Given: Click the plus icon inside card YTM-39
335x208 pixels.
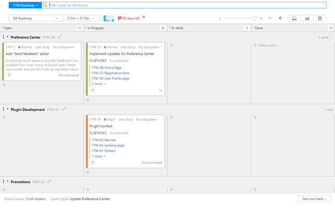Looking at the screenshot, I should coord(93,162).
